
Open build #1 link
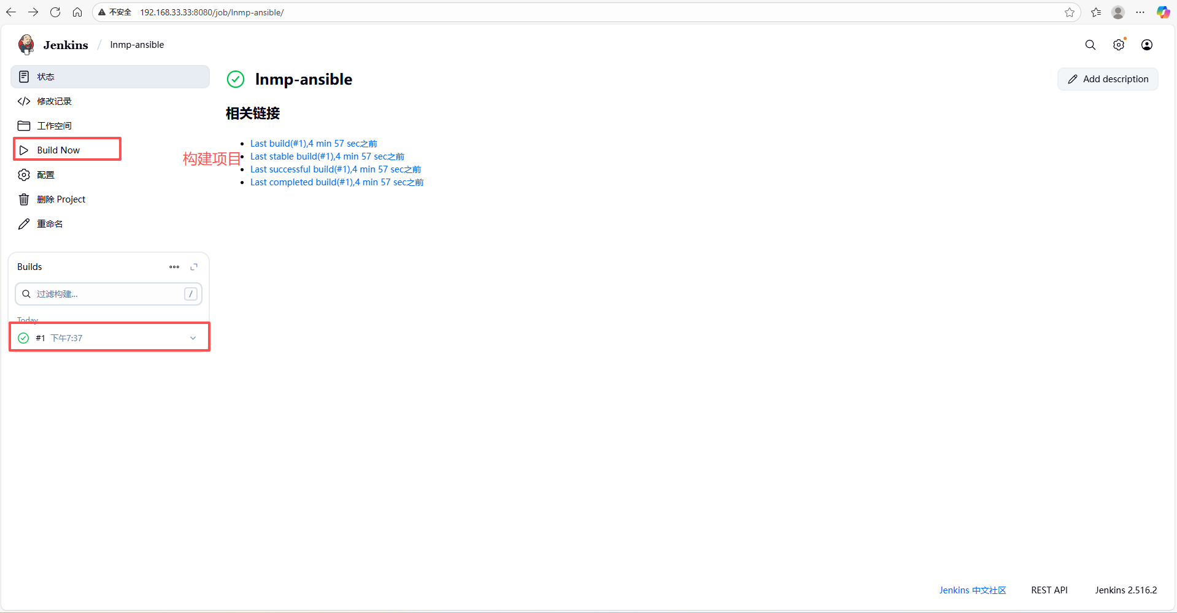click(41, 338)
